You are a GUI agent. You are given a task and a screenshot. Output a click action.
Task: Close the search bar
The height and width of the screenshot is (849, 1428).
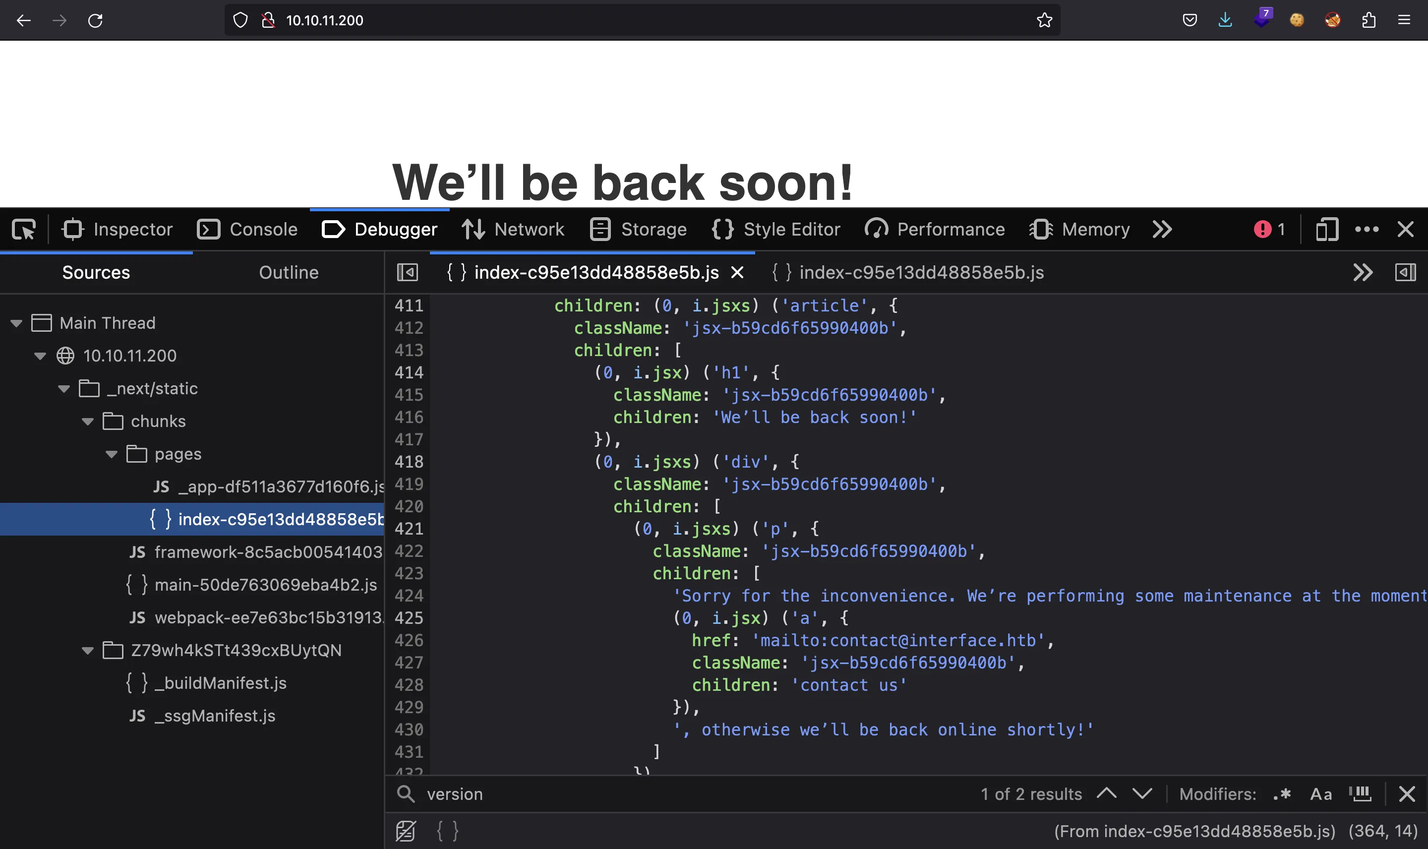[1406, 794]
